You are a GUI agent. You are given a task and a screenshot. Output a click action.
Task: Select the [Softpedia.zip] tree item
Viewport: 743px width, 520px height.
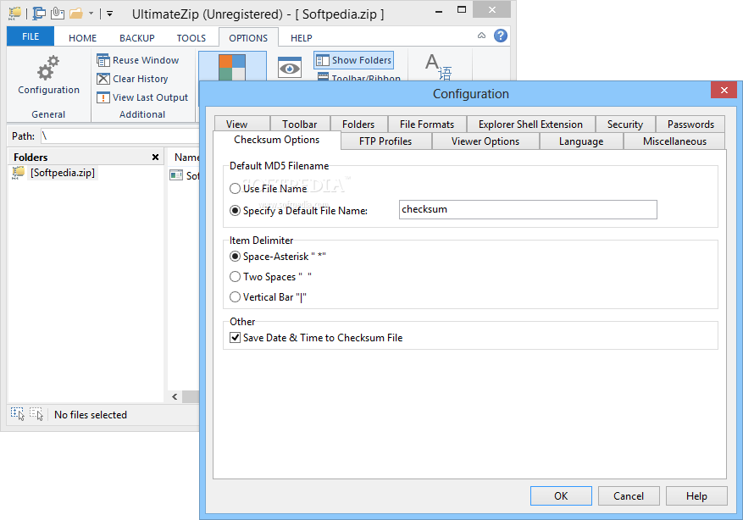click(63, 173)
